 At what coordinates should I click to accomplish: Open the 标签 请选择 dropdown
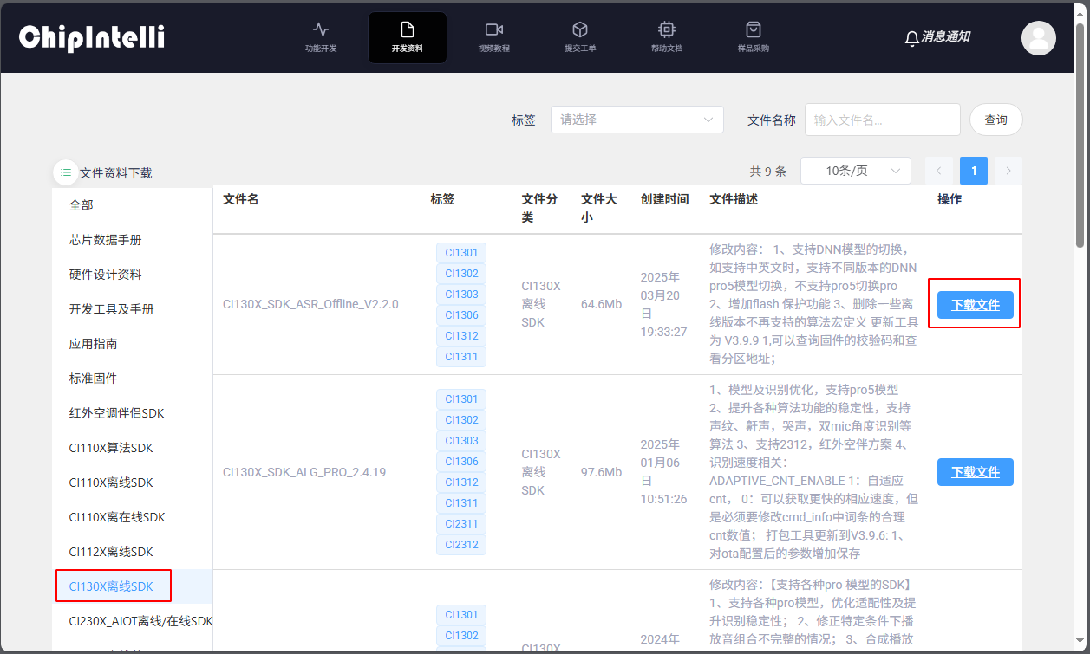point(637,120)
